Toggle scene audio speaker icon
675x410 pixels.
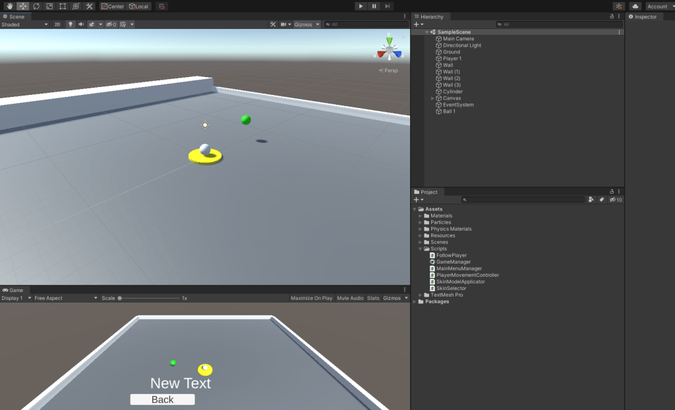(81, 24)
